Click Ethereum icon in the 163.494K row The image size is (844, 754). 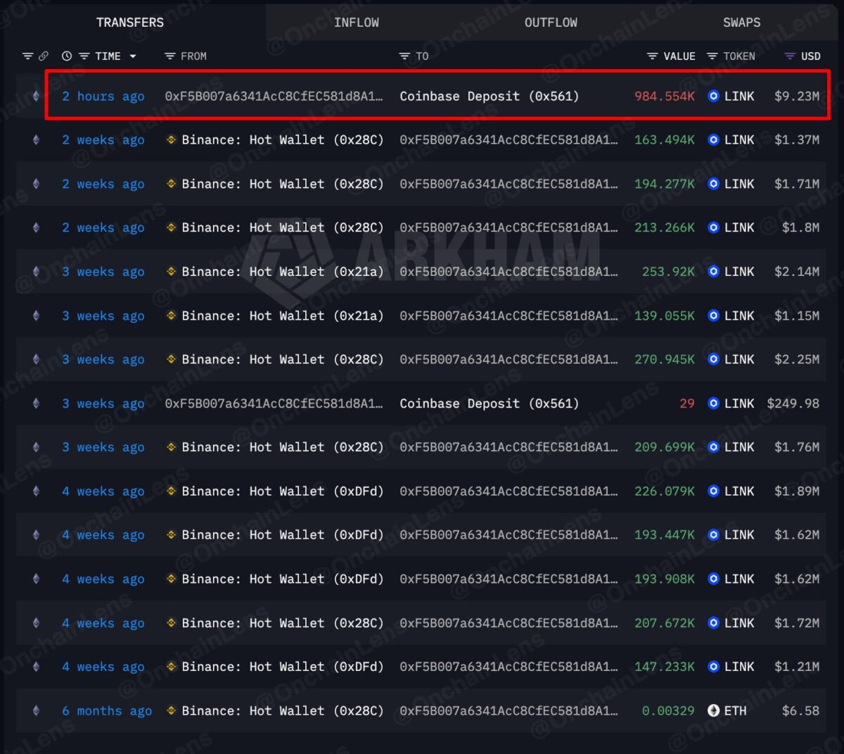tap(36, 140)
